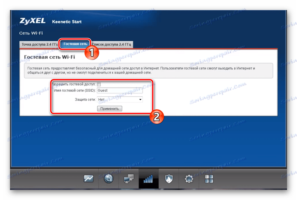Click the Защита сети label

coord(85,100)
